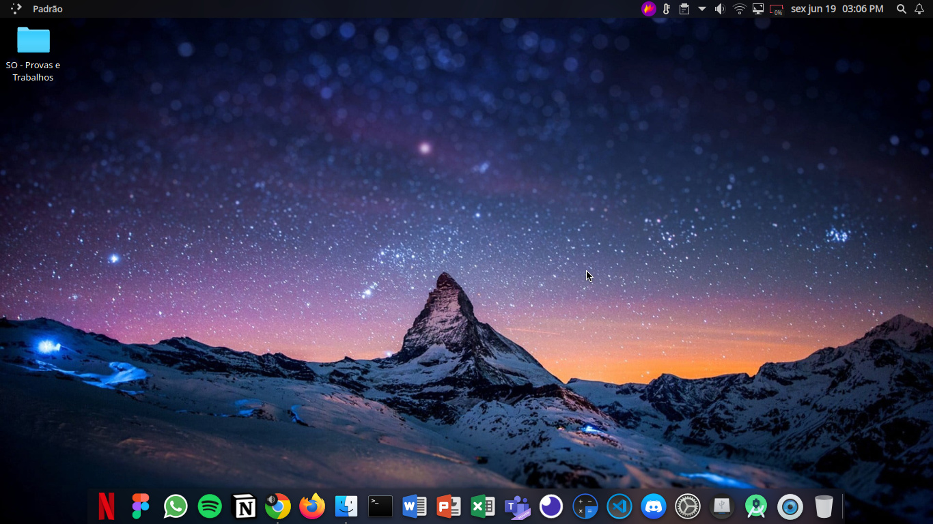Open Netflix from the dock
This screenshot has width=933, height=524.
click(x=107, y=506)
